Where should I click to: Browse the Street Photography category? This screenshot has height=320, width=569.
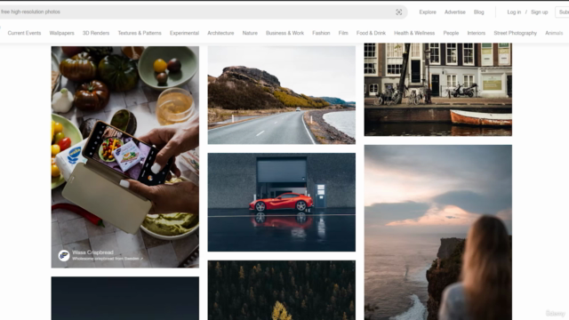[516, 33]
